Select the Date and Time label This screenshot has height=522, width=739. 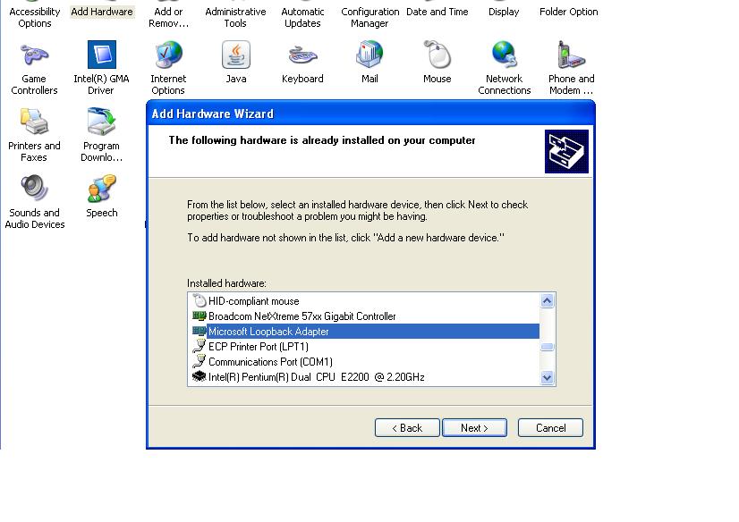tap(437, 12)
